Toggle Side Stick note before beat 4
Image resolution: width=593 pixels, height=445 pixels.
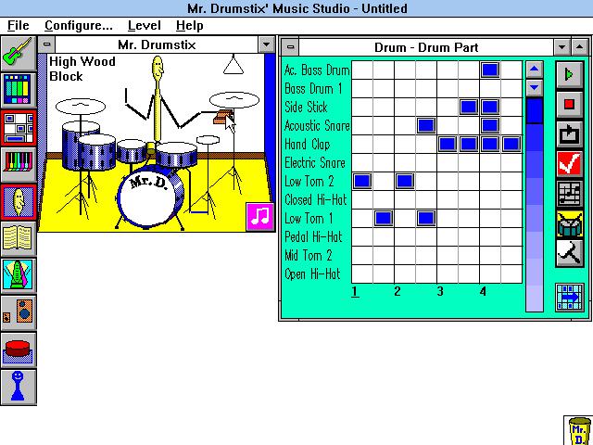(469, 107)
